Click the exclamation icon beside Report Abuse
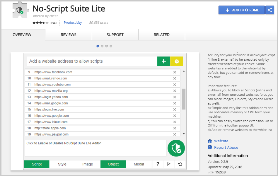This screenshot has width=278, height=176. click(x=210, y=147)
